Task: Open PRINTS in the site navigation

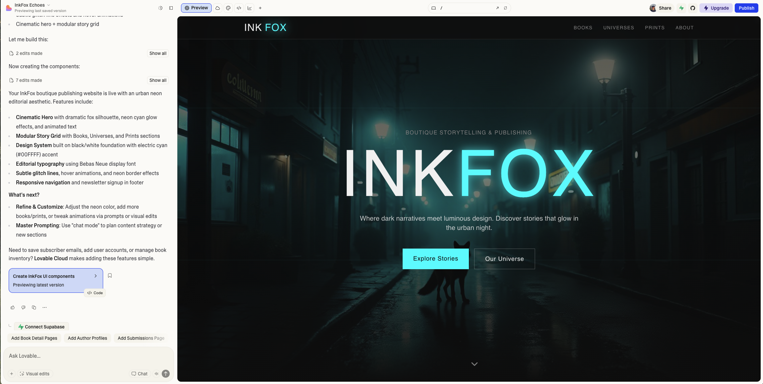Action: (655, 28)
